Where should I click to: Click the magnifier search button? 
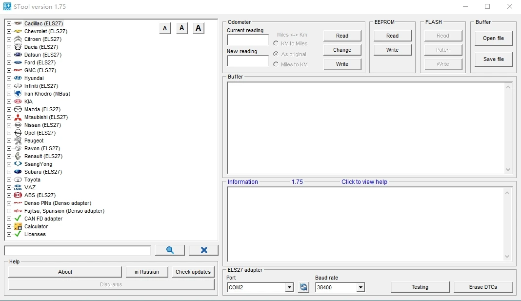coord(170,250)
